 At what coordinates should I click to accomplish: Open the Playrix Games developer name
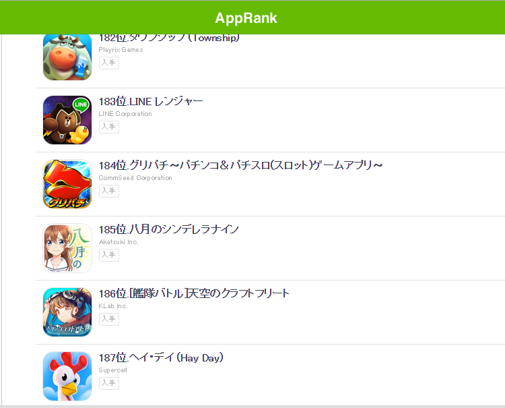pos(121,50)
